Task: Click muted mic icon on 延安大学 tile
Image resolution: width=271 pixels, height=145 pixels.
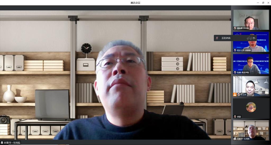Action: [235, 50]
